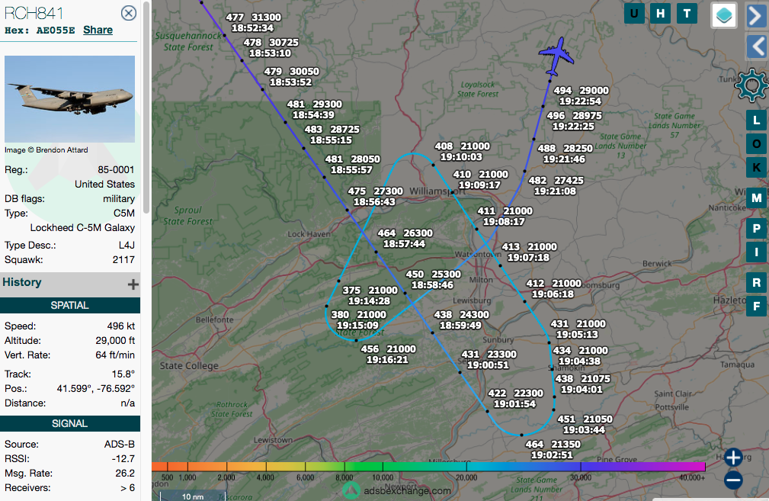The width and height of the screenshot is (769, 501).
Task: Click the track label timestamped 19:02:51
Action: tap(553, 449)
